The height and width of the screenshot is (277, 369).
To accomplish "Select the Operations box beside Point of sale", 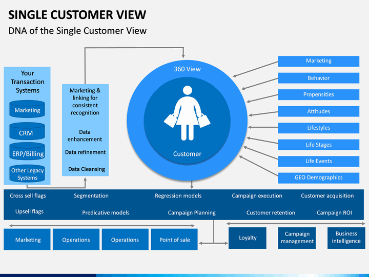I will tap(125, 240).
